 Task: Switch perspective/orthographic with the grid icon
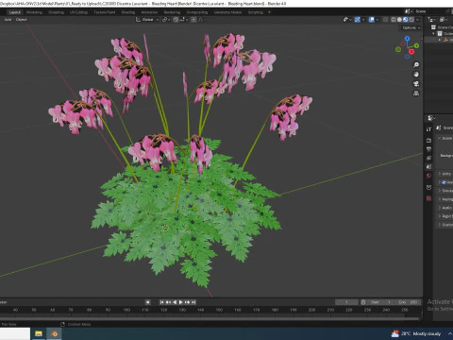click(416, 93)
